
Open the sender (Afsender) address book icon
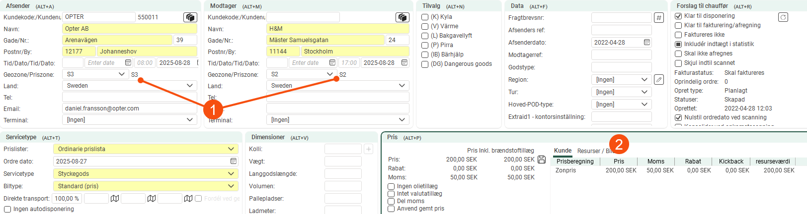[190, 17]
